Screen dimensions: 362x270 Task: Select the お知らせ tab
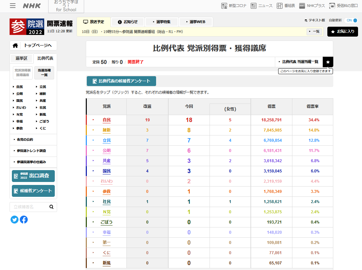click(x=128, y=22)
